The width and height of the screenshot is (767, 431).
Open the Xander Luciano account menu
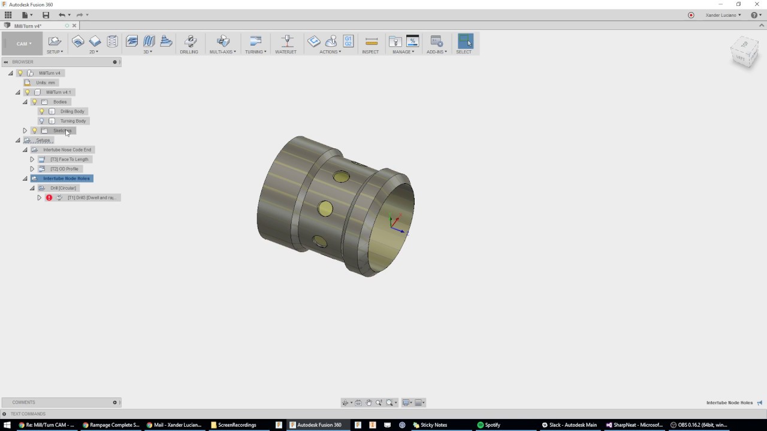point(723,15)
